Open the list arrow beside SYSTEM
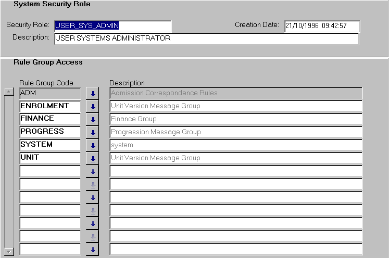The height and width of the screenshot is (258, 389). [x=93, y=146]
